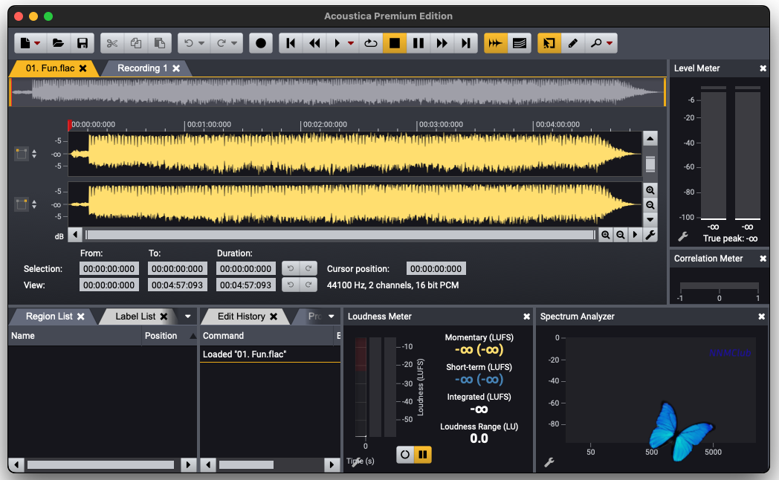Close the Correlation Meter panel
779x480 pixels.
(x=763, y=259)
